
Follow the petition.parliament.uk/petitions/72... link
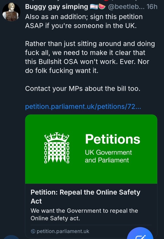(83, 106)
